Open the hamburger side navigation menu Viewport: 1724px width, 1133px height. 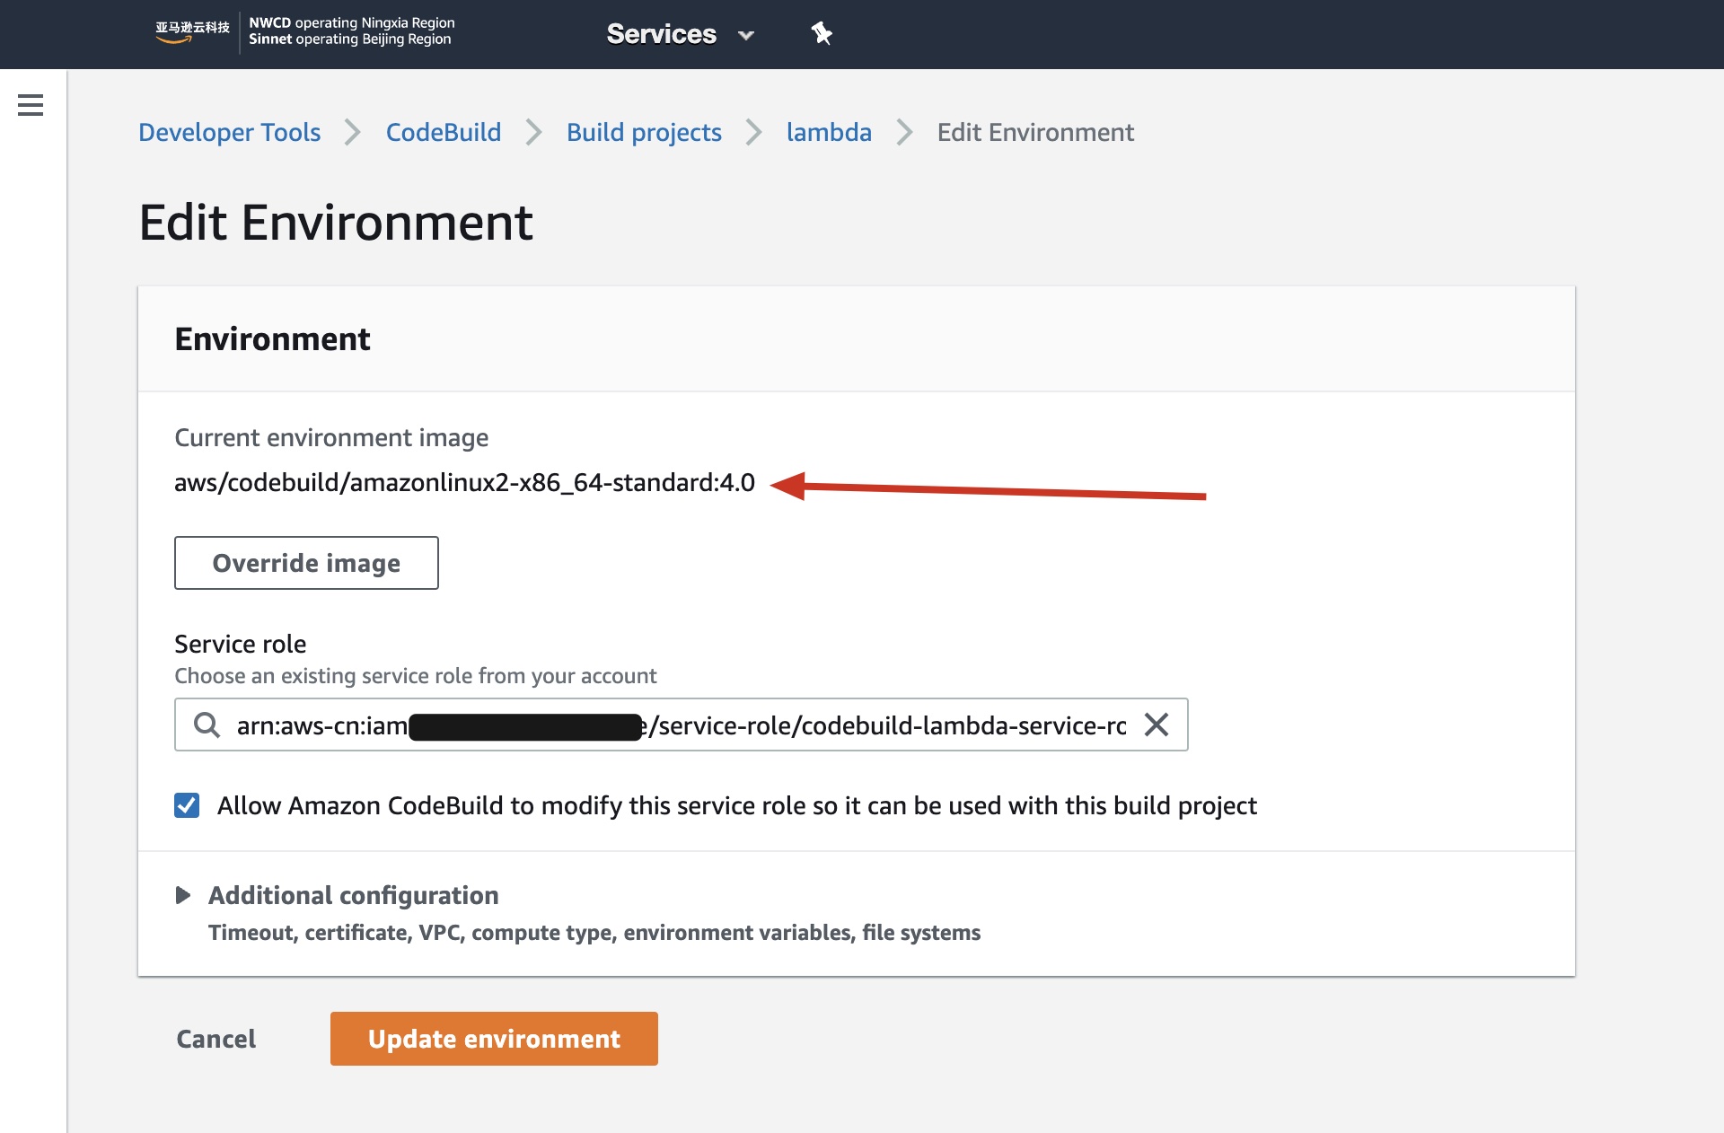pyautogui.click(x=31, y=105)
